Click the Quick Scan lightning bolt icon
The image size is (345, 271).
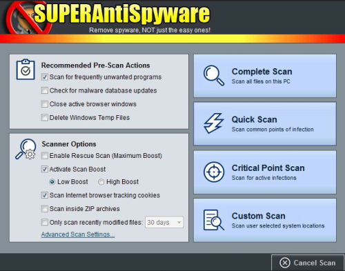[213, 123]
